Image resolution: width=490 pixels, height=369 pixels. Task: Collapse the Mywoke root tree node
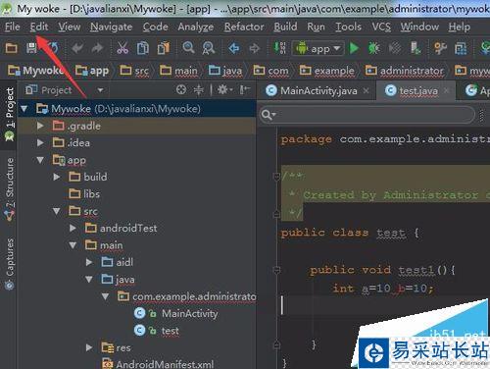[x=24, y=109]
